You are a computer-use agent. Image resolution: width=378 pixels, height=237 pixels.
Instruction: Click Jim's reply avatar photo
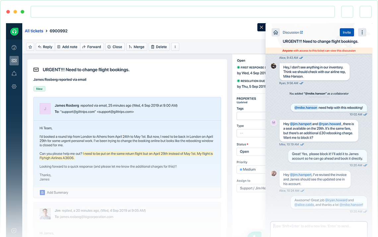[45, 213]
